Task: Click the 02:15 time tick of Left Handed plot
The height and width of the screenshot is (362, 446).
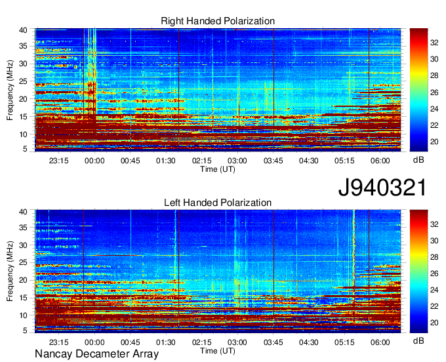Action: 201,342
